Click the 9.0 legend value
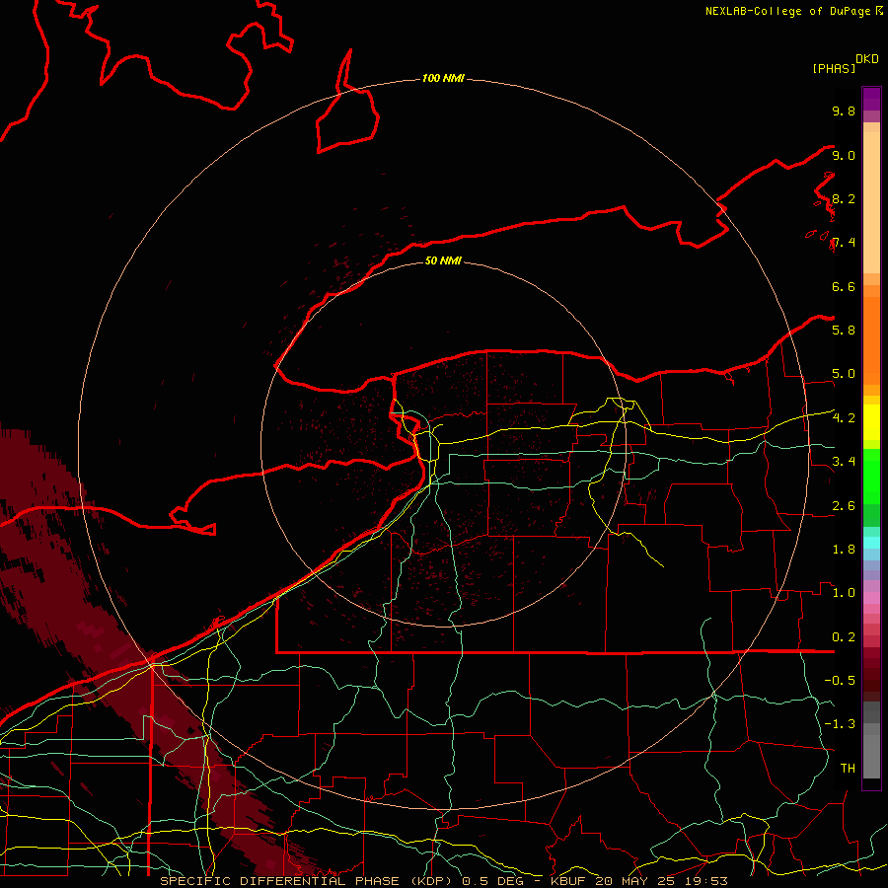Image resolution: width=888 pixels, height=888 pixels. (x=844, y=155)
